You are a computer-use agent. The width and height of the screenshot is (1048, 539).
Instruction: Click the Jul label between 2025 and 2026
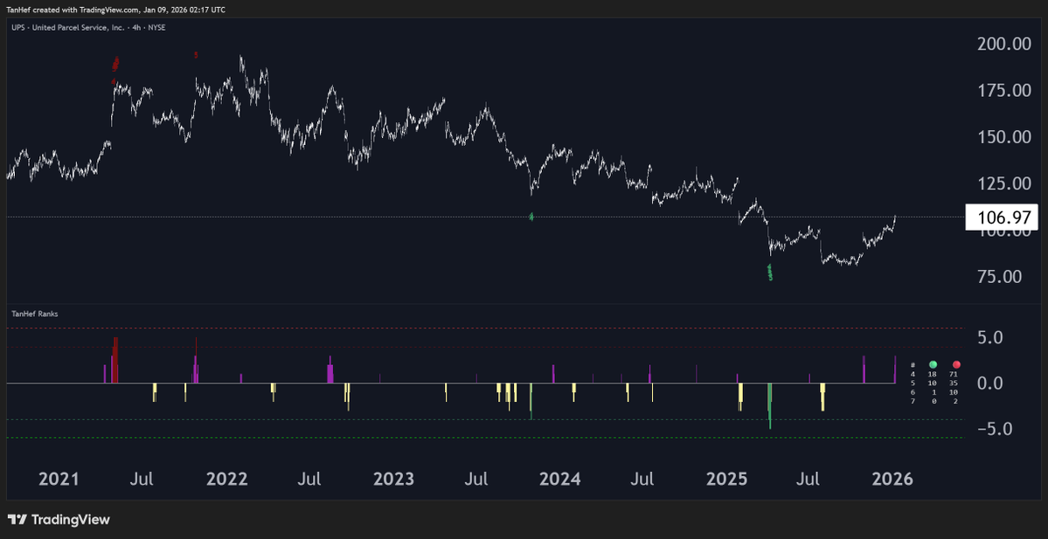pos(809,479)
